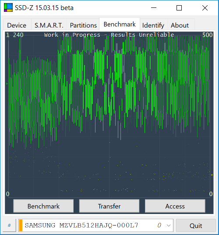This screenshot has height=235, width=219.
Task: Click the small yellow triangle graph marker
Action: (x=212, y=175)
